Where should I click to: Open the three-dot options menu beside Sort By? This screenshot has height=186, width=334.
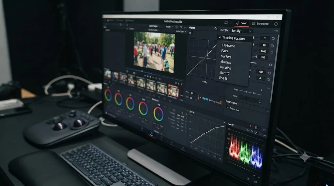click(x=276, y=31)
